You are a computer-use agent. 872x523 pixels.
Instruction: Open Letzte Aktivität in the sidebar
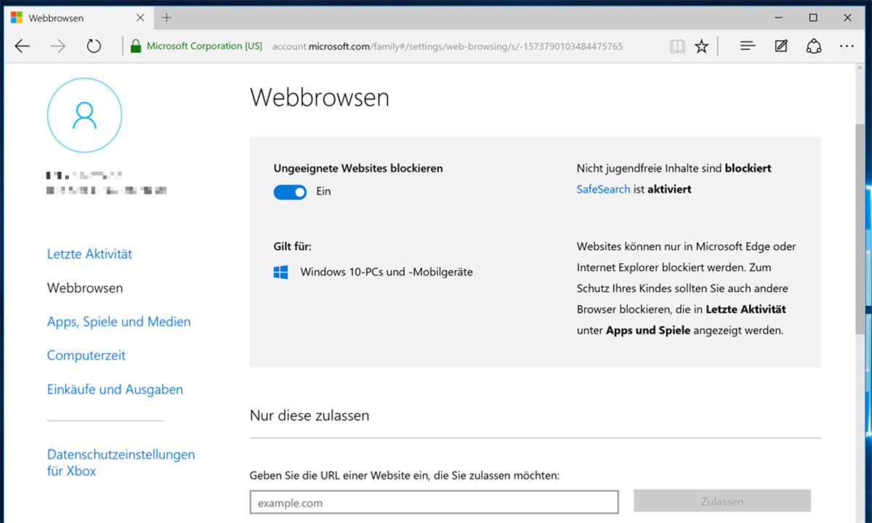pos(89,254)
